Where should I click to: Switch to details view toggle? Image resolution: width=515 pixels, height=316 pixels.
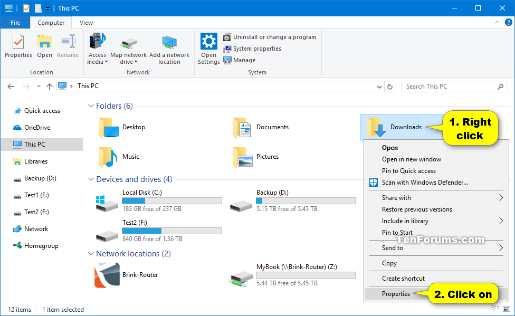click(494, 309)
